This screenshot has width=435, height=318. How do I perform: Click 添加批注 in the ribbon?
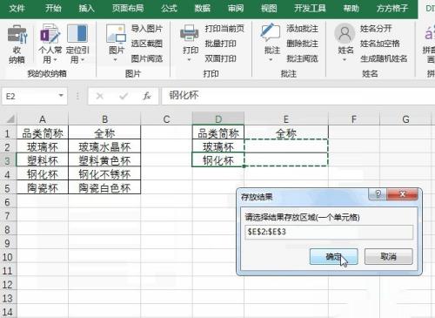coord(302,29)
